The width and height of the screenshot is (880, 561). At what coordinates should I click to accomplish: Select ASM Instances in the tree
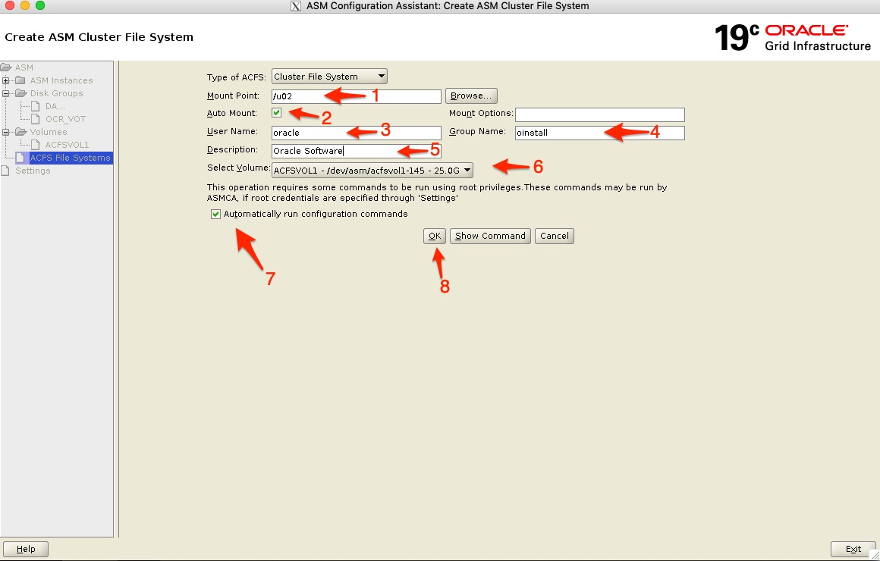point(61,80)
